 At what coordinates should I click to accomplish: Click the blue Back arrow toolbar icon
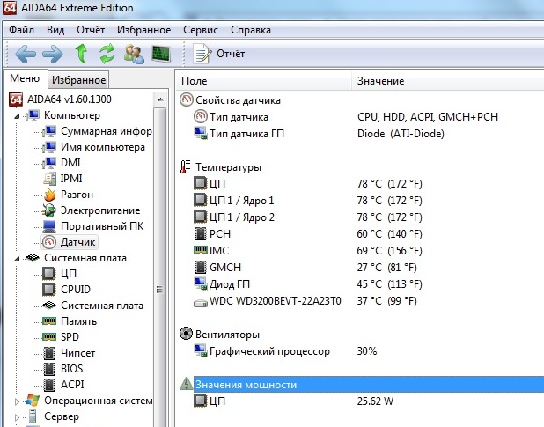coord(25,54)
